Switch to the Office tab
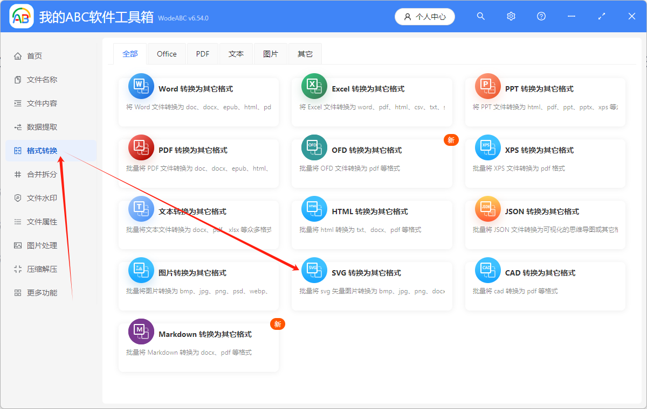The width and height of the screenshot is (647, 409). pyautogui.click(x=167, y=54)
